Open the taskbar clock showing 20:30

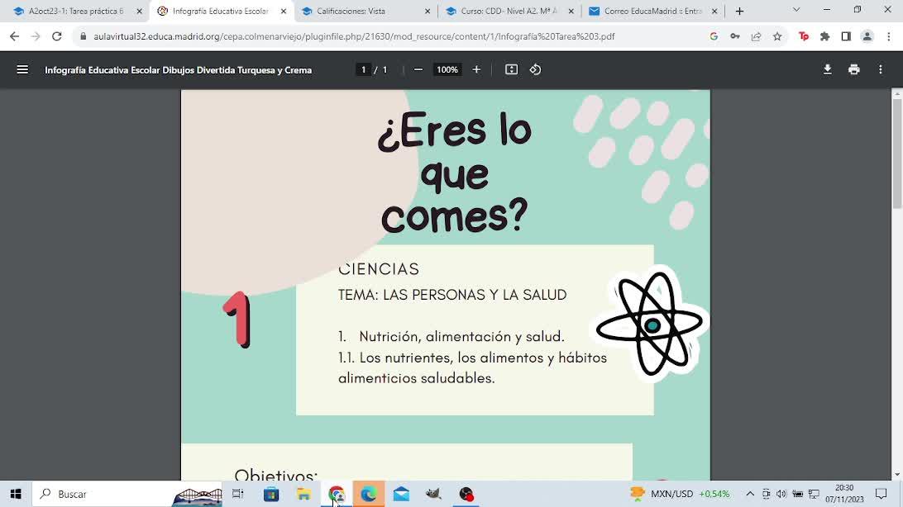[x=844, y=494]
